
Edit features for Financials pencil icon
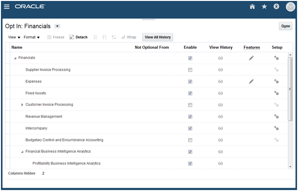(x=251, y=58)
